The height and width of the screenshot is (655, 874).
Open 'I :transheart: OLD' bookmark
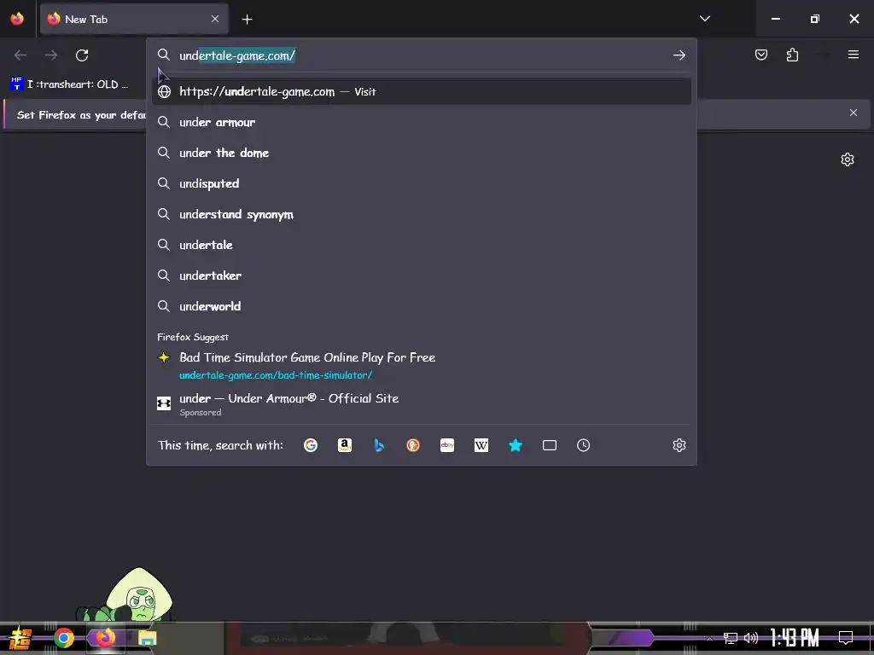point(69,84)
